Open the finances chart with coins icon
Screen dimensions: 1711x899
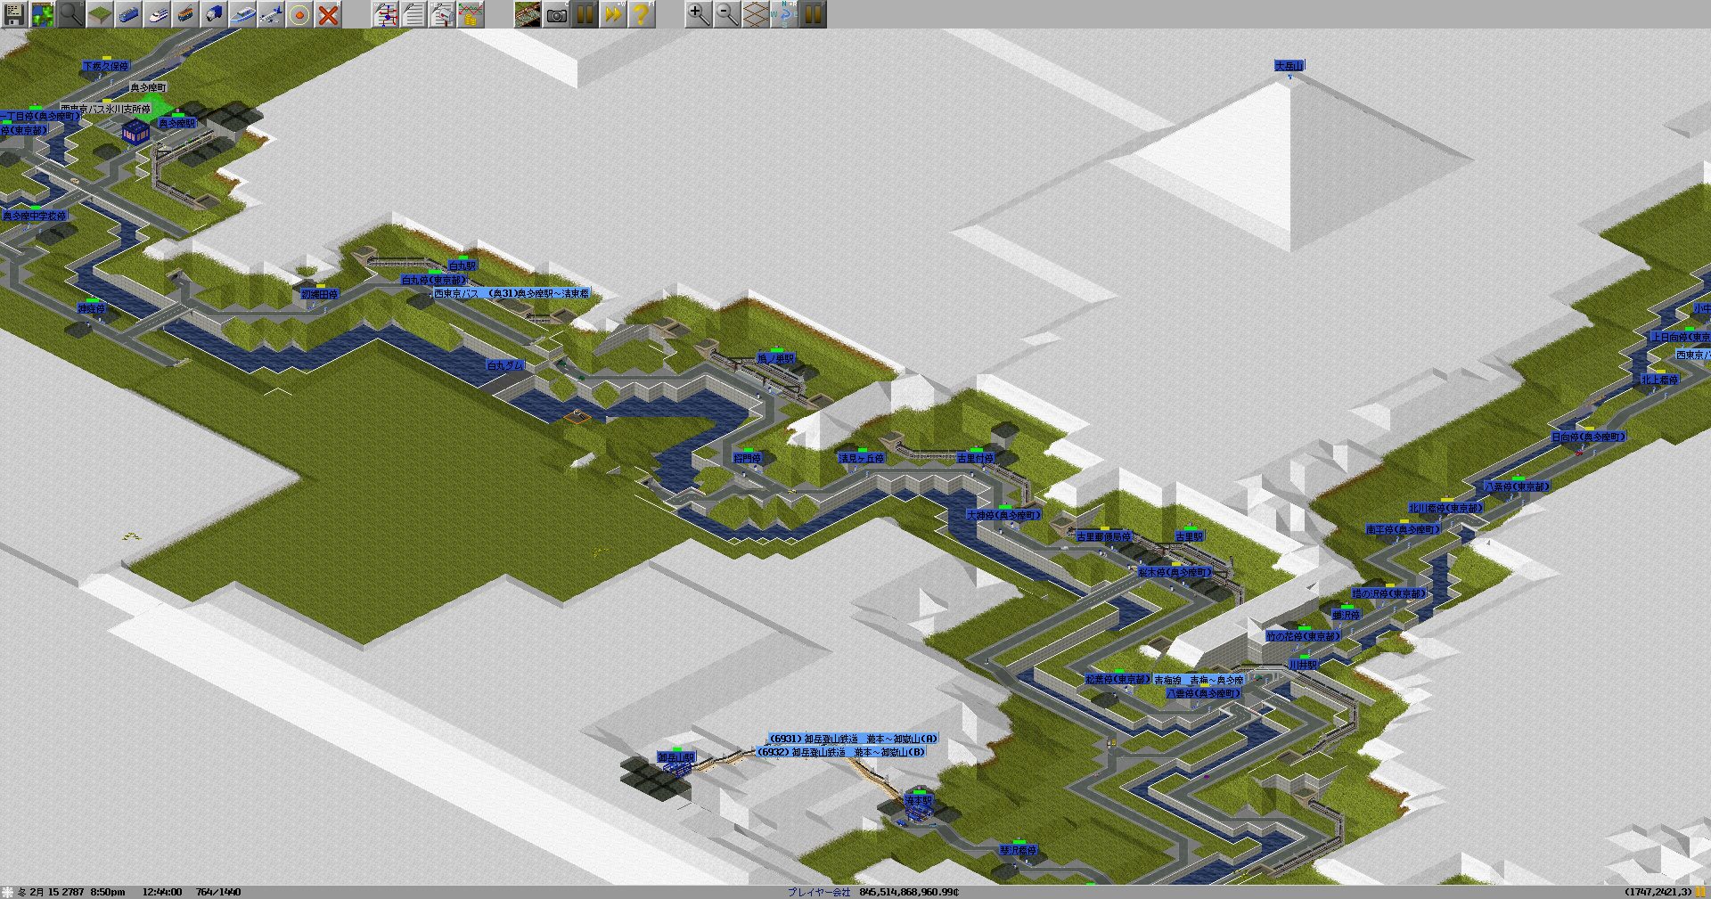pyautogui.click(x=471, y=14)
